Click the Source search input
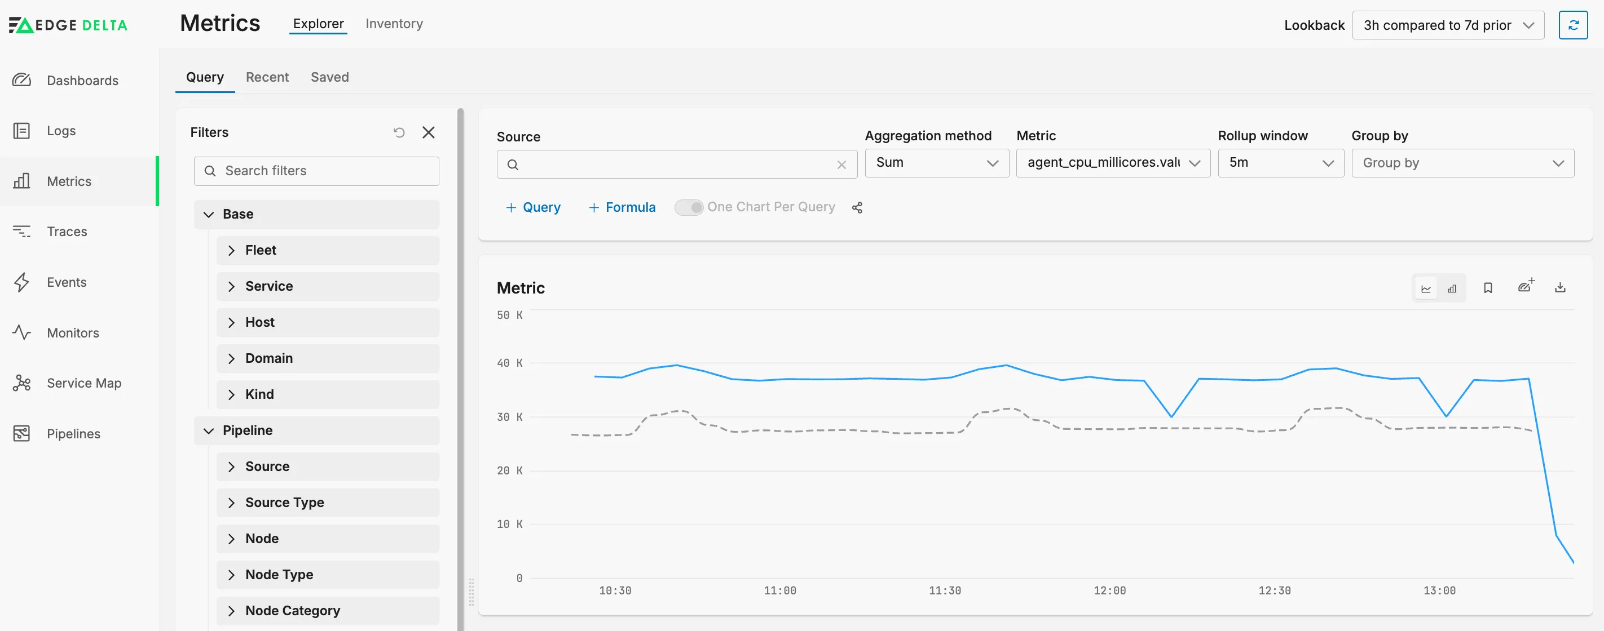Viewport: 1604px width, 631px height. 677,165
